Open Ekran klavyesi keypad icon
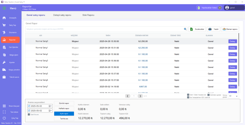This screenshot has width=245, height=125. 4,106
